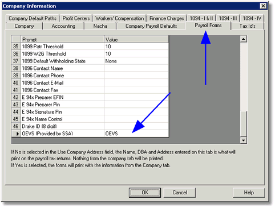Go to the Finance Charges tab

tap(167, 18)
